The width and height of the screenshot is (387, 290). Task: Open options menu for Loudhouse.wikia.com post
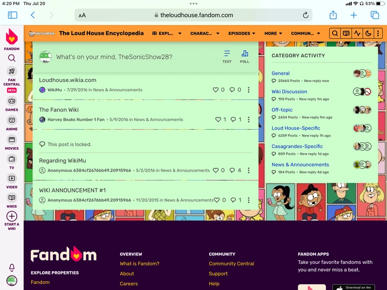pyautogui.click(x=249, y=90)
